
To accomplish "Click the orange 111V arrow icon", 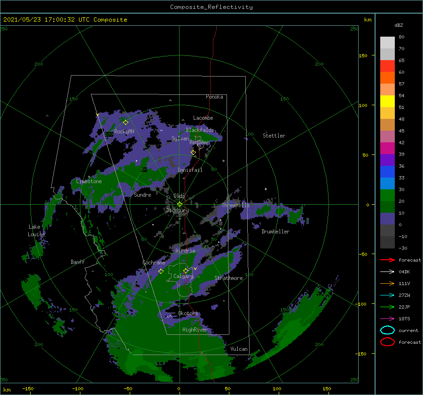I will pyautogui.click(x=387, y=283).
